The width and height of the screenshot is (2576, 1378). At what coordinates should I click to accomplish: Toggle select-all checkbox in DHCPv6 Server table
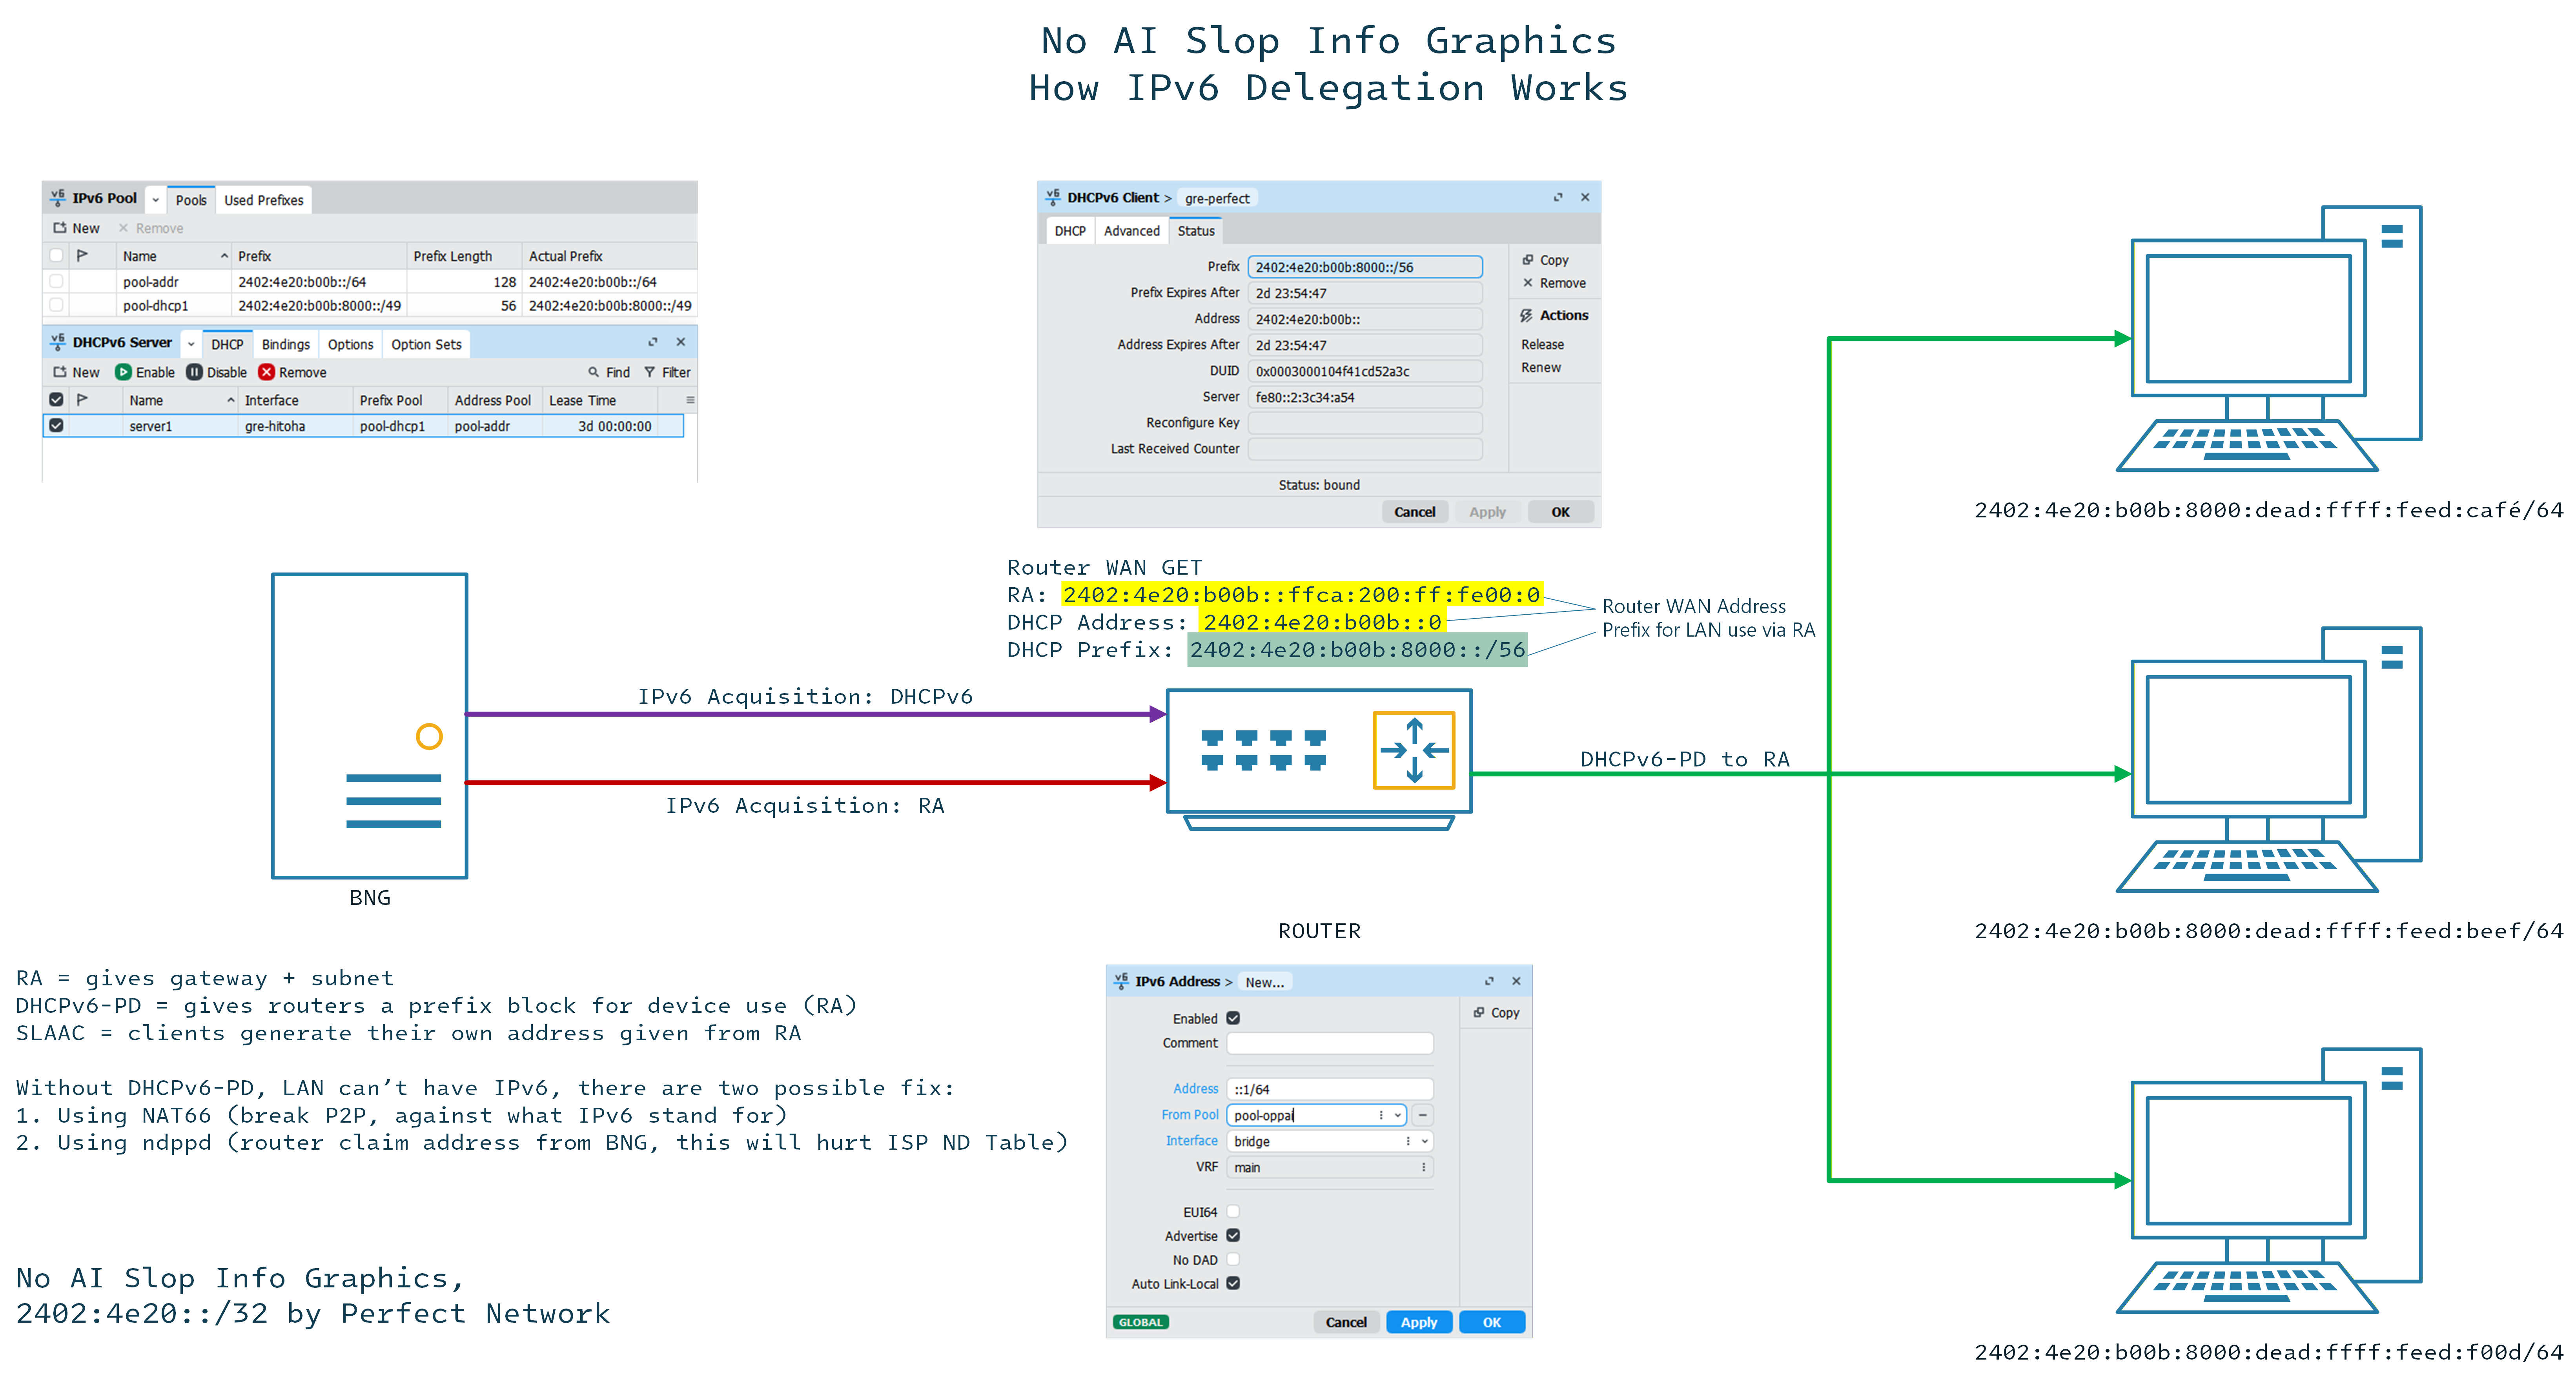56,400
